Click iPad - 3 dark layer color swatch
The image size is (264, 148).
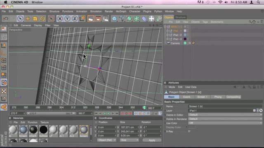tap(185, 39)
